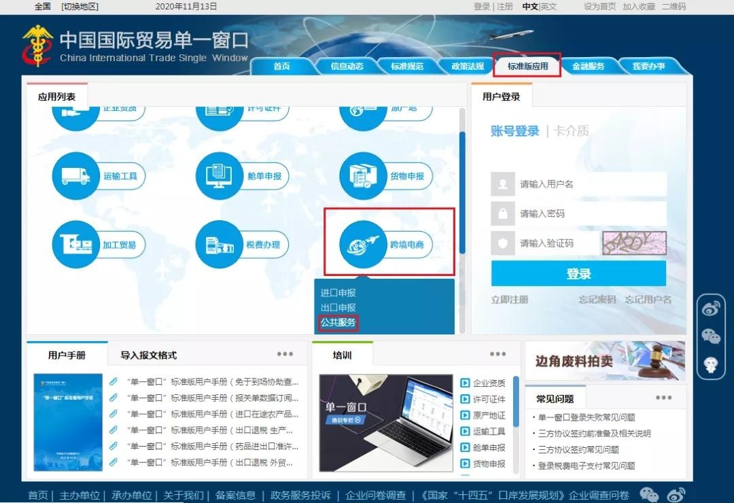Click 注册 link in top bar
Image resolution: width=734 pixels, height=503 pixels.
coord(504,7)
